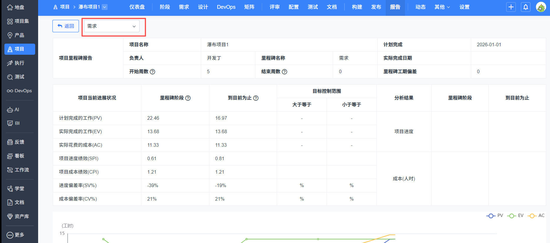550x243 pixels.
Task: Toggle PV series in chart legend
Action: point(495,216)
